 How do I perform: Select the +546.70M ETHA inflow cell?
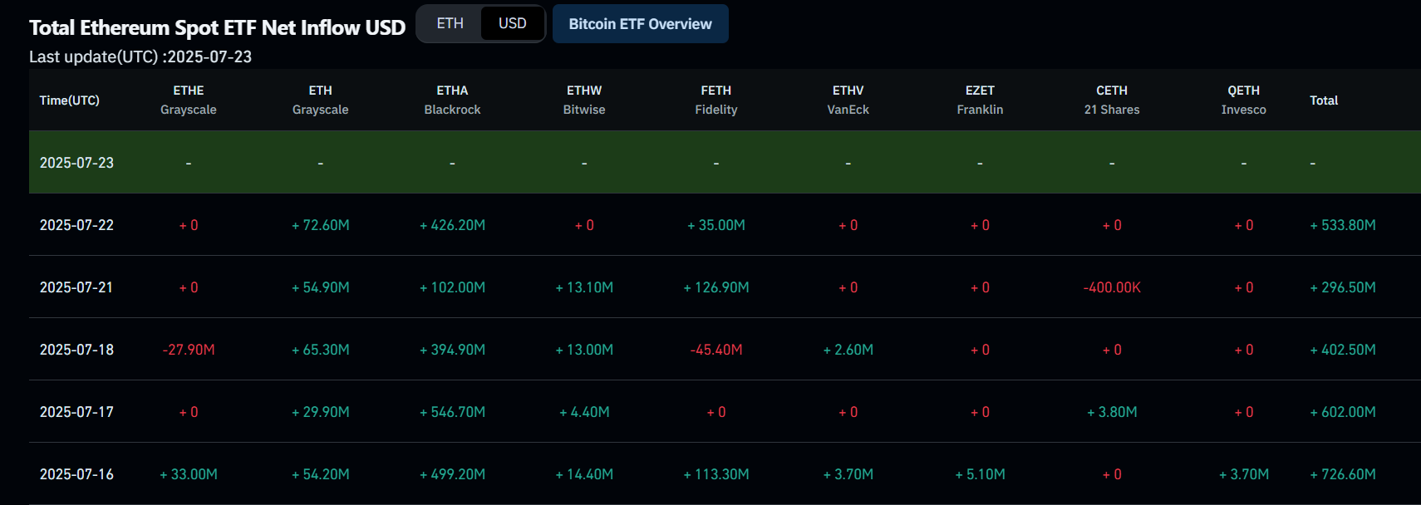coord(453,412)
